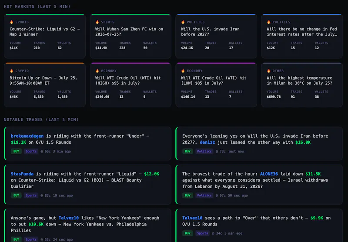Open Bitcoin Up or Down July 25 market
The height and width of the screenshot is (242, 348).
coord(45,85)
